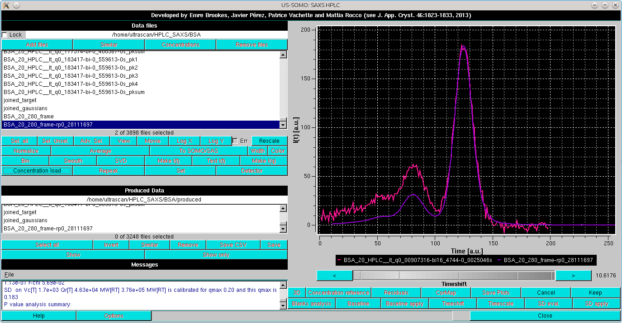Click the Sel. all button
The image size is (622, 323).
pyautogui.click(x=19, y=141)
